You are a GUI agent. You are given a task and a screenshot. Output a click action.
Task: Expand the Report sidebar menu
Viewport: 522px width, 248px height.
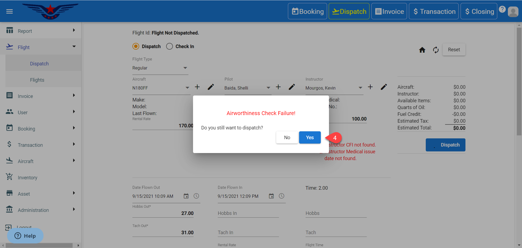point(41,31)
